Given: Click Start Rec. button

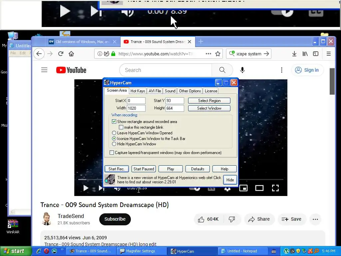Looking at the screenshot, I should point(117,169).
